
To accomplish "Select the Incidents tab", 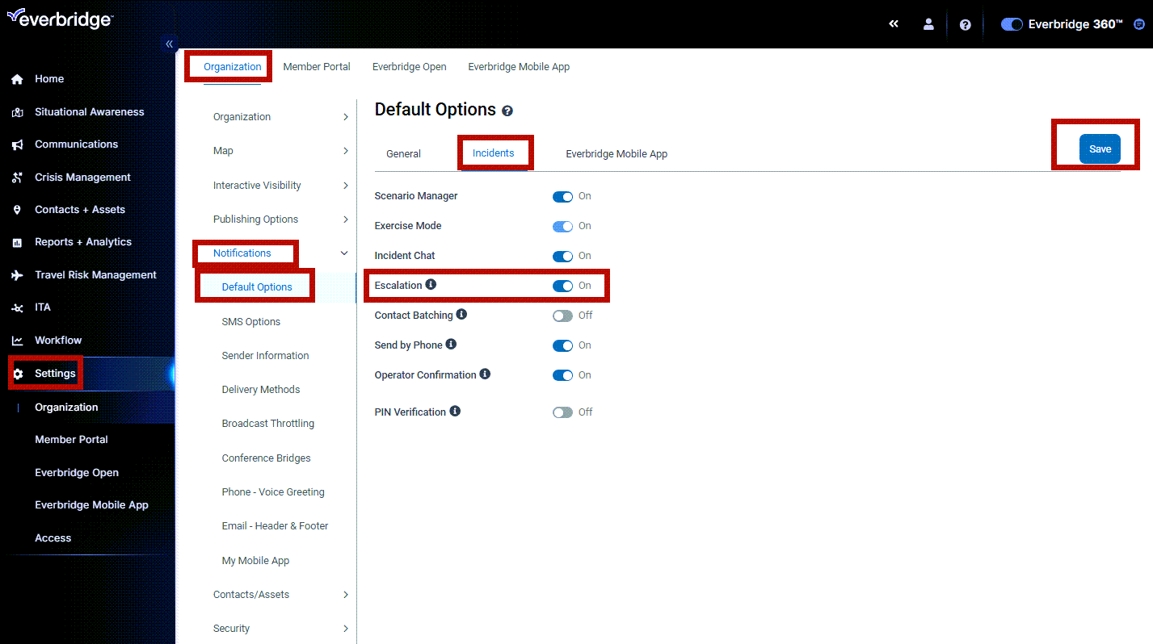I will pos(493,153).
